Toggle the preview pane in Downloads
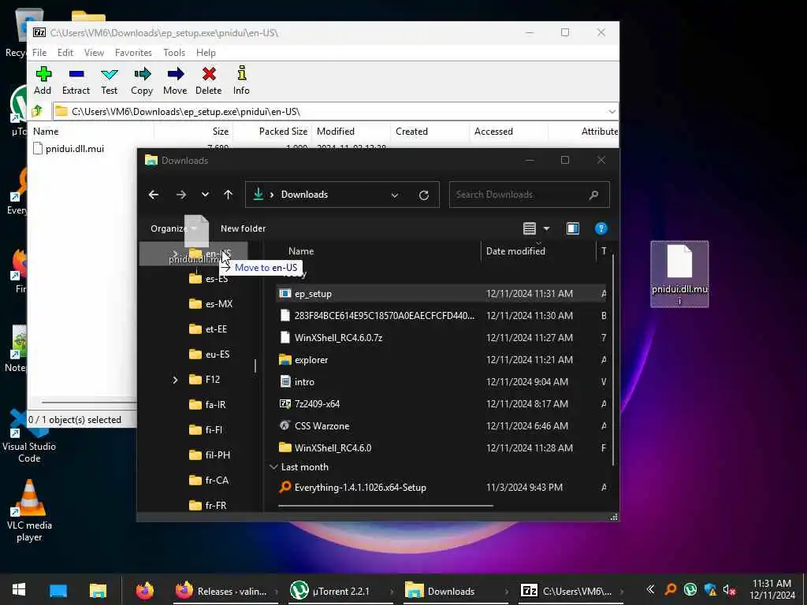The height and width of the screenshot is (605, 807). point(573,228)
